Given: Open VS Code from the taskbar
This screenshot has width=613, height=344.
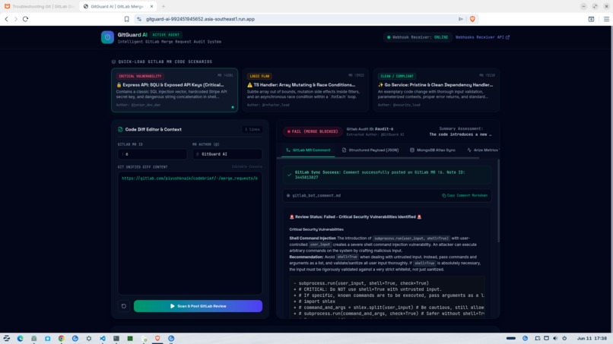Looking at the screenshot, I should pyautogui.click(x=103, y=339).
